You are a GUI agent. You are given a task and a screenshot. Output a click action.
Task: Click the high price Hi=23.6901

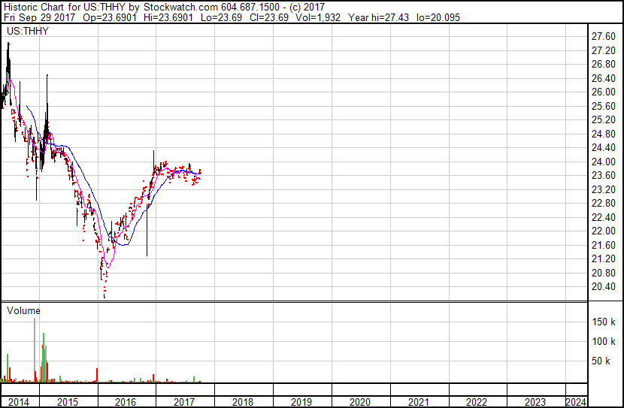[x=168, y=17]
